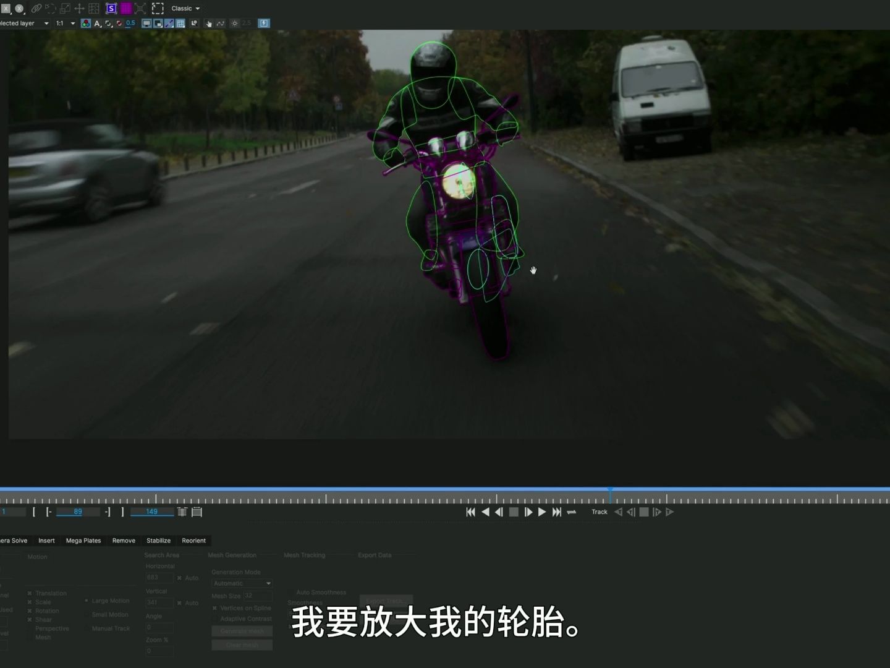Click the align surface expand icon

[140, 9]
